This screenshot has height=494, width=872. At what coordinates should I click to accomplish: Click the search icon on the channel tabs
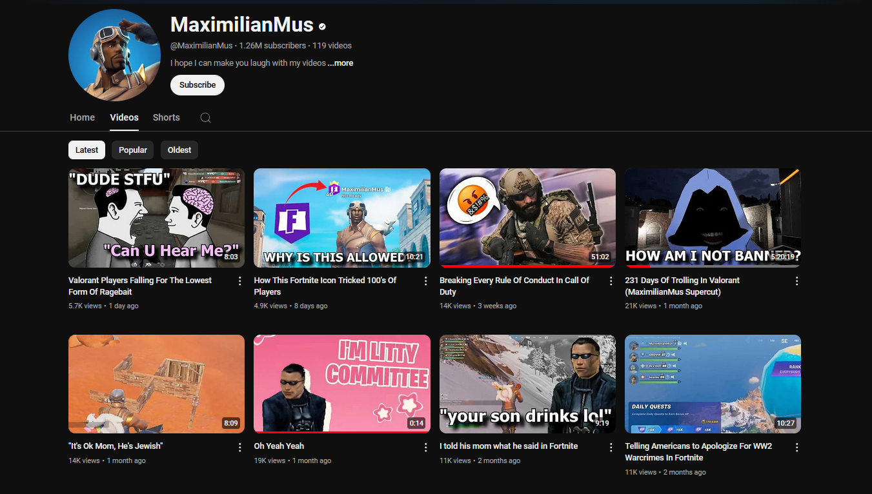pyautogui.click(x=205, y=118)
